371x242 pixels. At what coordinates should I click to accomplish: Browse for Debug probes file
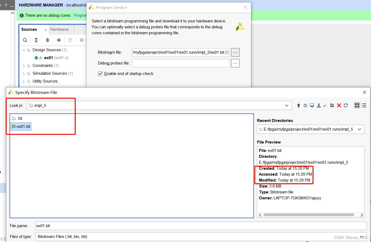[235, 63]
